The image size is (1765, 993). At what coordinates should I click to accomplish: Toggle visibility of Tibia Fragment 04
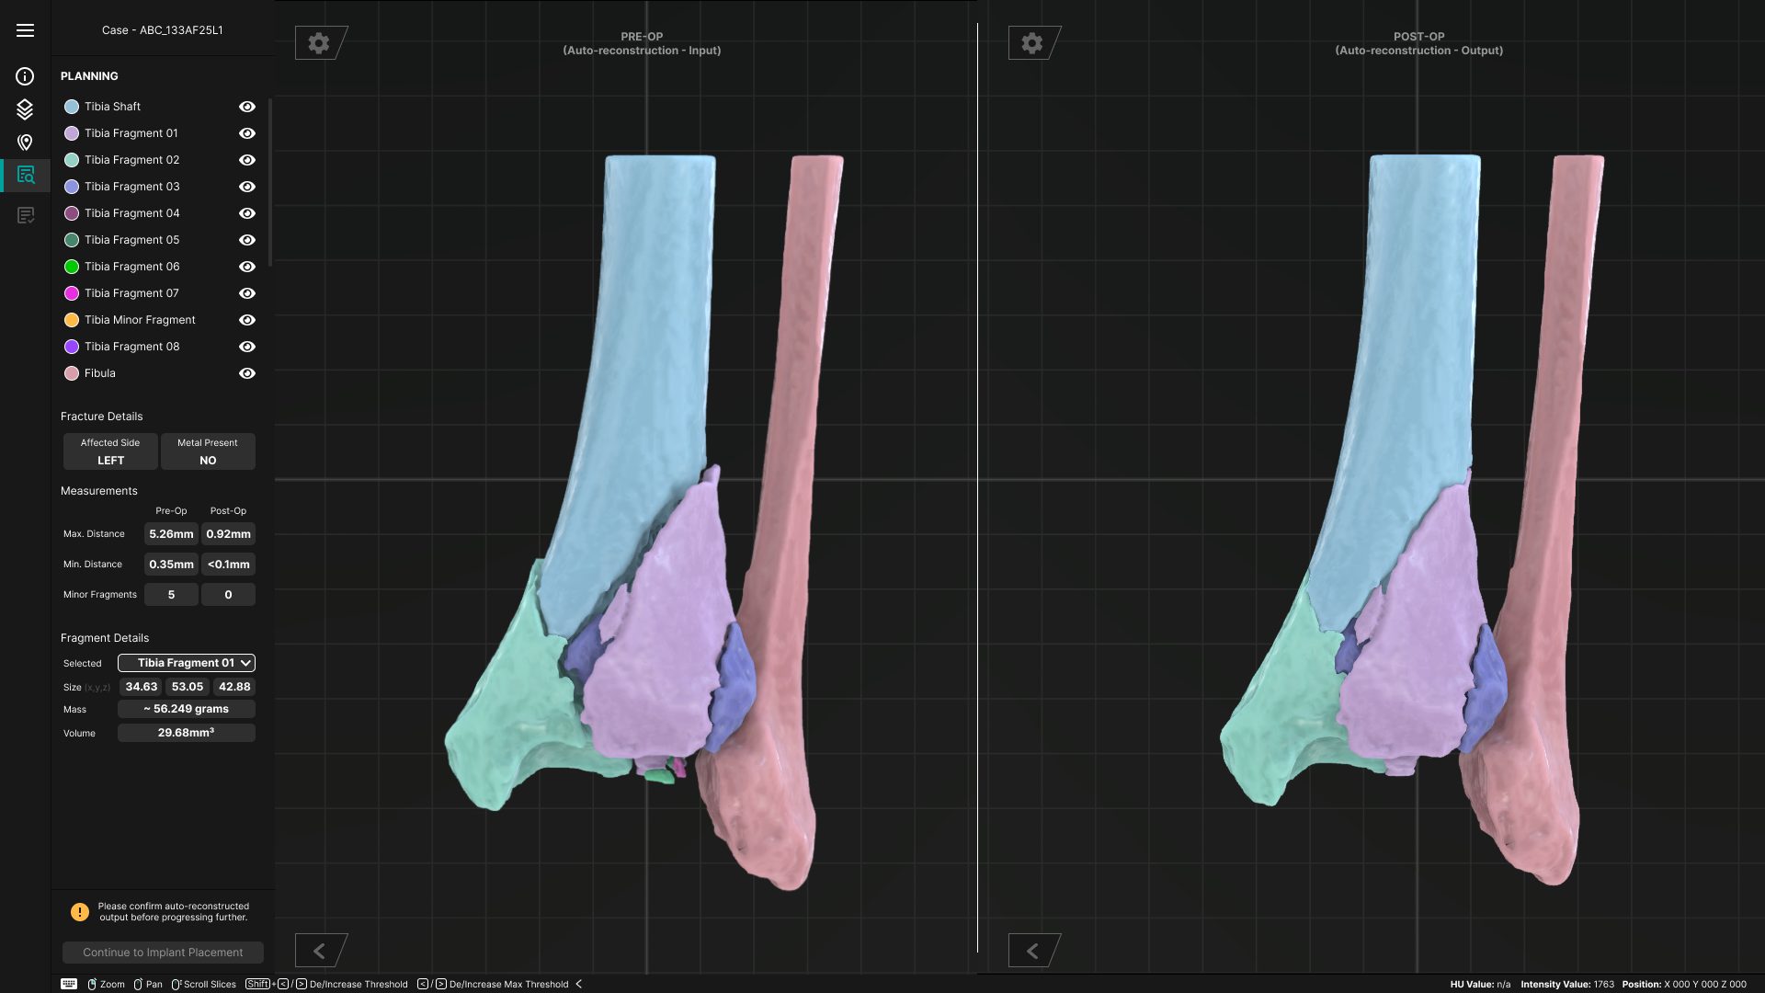tap(246, 213)
